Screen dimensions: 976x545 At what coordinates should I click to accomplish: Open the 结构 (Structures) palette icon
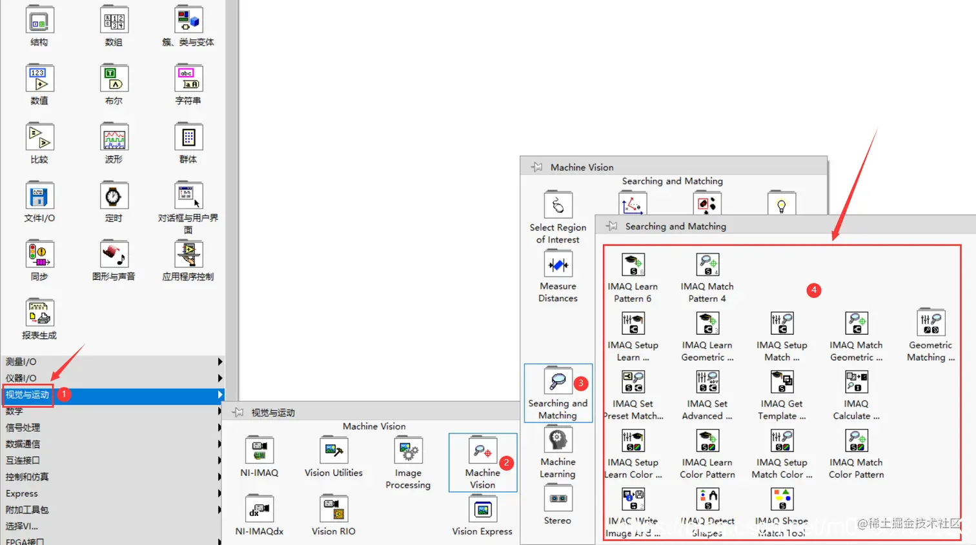[39, 20]
